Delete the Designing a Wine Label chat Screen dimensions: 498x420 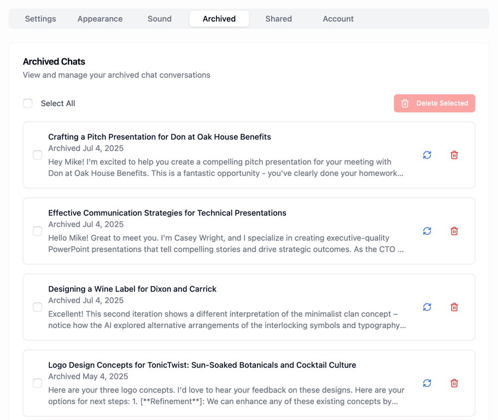point(454,307)
